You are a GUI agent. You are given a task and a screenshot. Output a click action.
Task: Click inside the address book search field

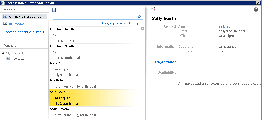click(94, 17)
